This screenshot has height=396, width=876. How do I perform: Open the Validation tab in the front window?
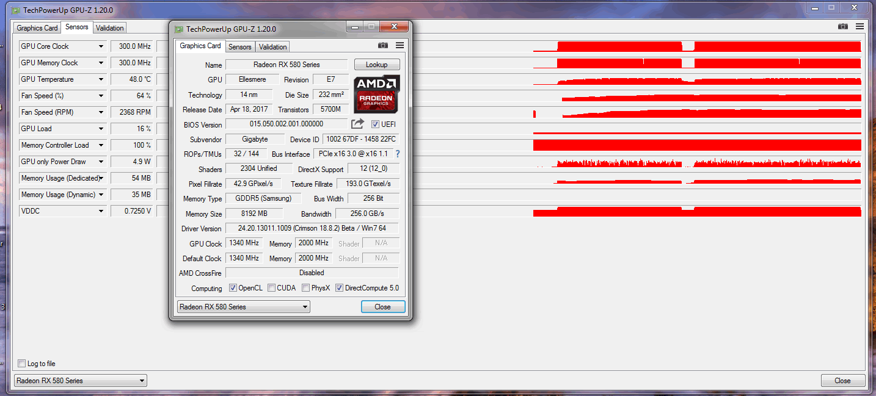point(272,47)
